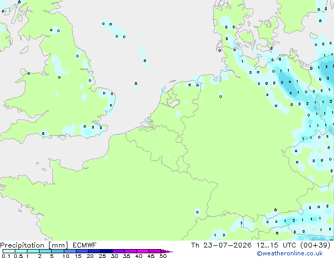Select the 2–5 mm legend color swatch
Image resolution: width=334 pixels, height=258 pixels.
[x=45, y=251]
